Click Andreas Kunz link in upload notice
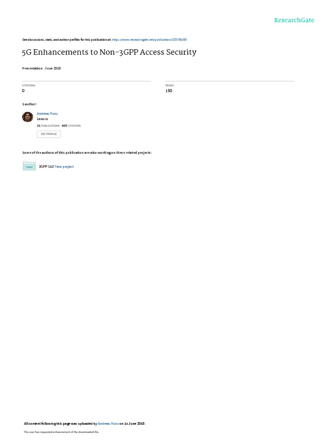331x442 pixels. coord(108,423)
